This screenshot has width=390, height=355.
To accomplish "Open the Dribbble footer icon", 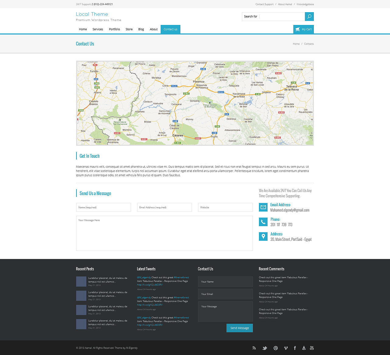I will [x=275, y=348].
